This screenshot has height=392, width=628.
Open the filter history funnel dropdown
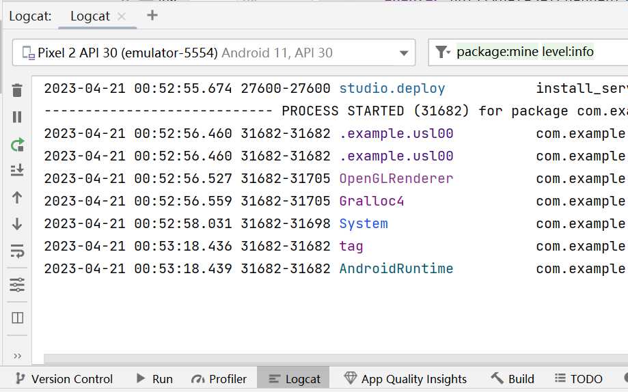(x=443, y=52)
